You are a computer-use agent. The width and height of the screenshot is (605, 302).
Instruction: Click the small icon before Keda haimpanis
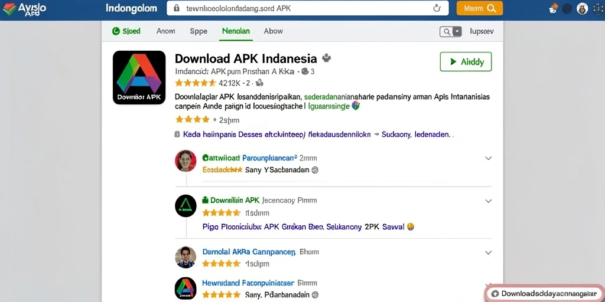tap(177, 135)
